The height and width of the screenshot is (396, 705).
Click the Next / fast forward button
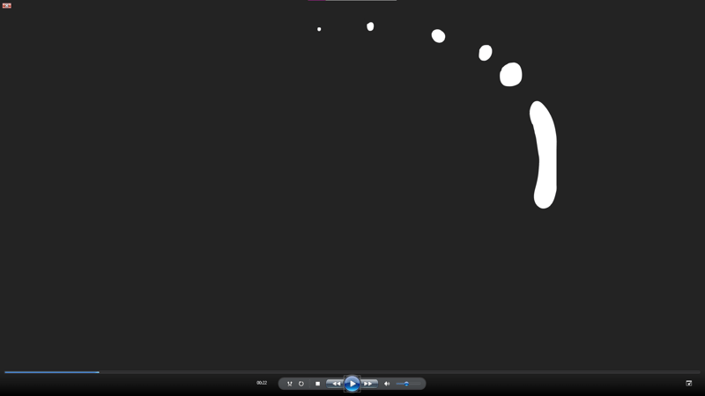tap(368, 384)
